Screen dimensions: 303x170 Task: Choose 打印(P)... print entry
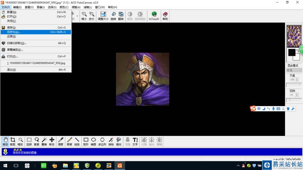click(x=36, y=56)
